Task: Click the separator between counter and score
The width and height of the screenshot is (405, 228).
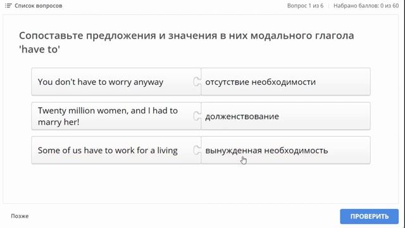Action: [328, 6]
